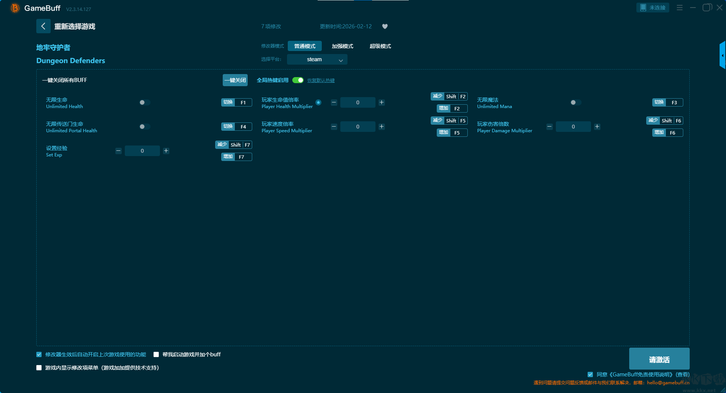
Task: Switch to 加强模式 enhanced mode tab
Action: coord(342,46)
